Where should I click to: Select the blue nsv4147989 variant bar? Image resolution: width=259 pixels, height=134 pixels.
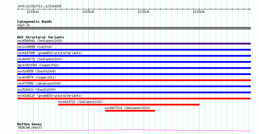tap(134, 56)
